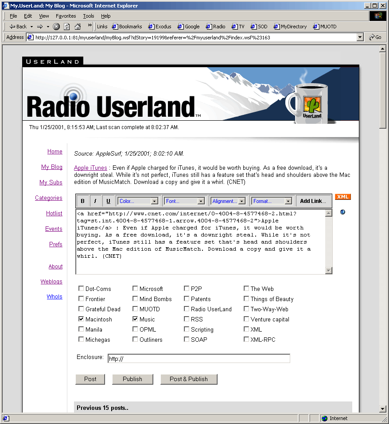Click the orange XML icon
The image size is (389, 424).
click(342, 197)
